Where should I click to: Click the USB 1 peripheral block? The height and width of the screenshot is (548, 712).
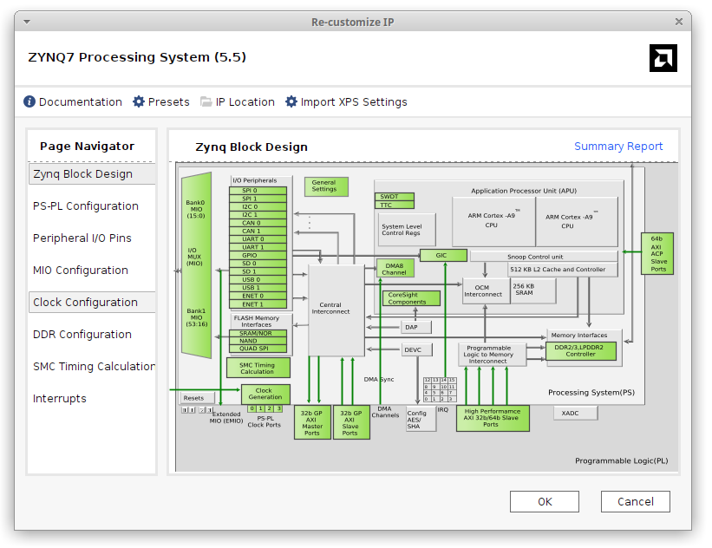pos(258,288)
